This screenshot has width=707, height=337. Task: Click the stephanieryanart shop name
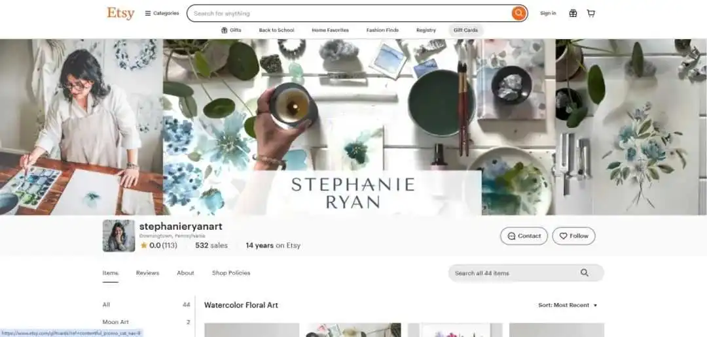point(181,227)
